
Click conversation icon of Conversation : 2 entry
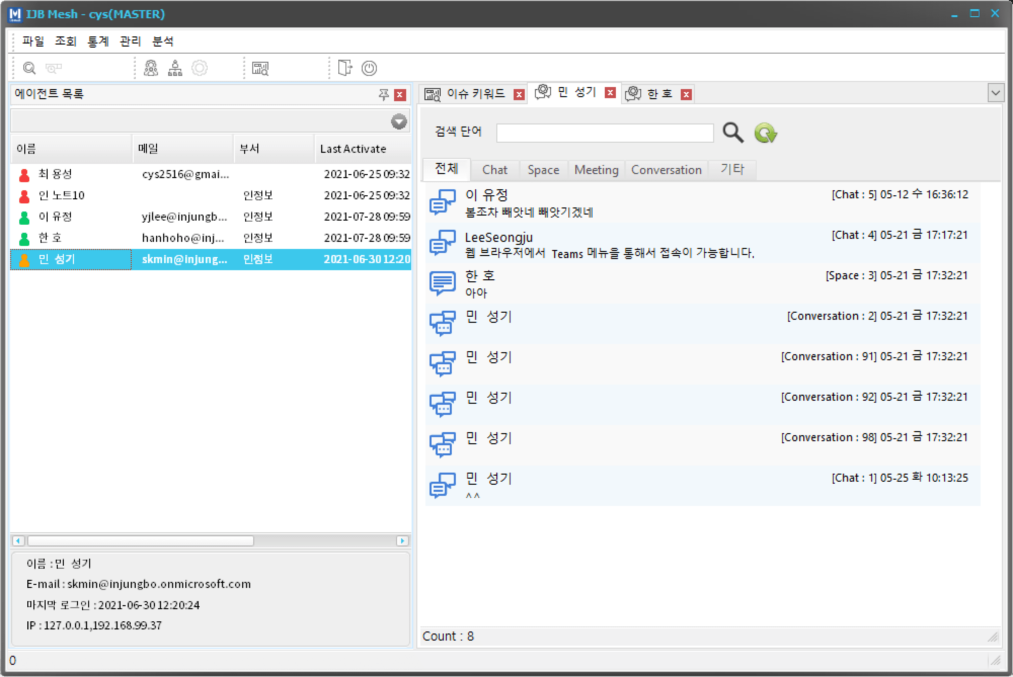tap(443, 323)
